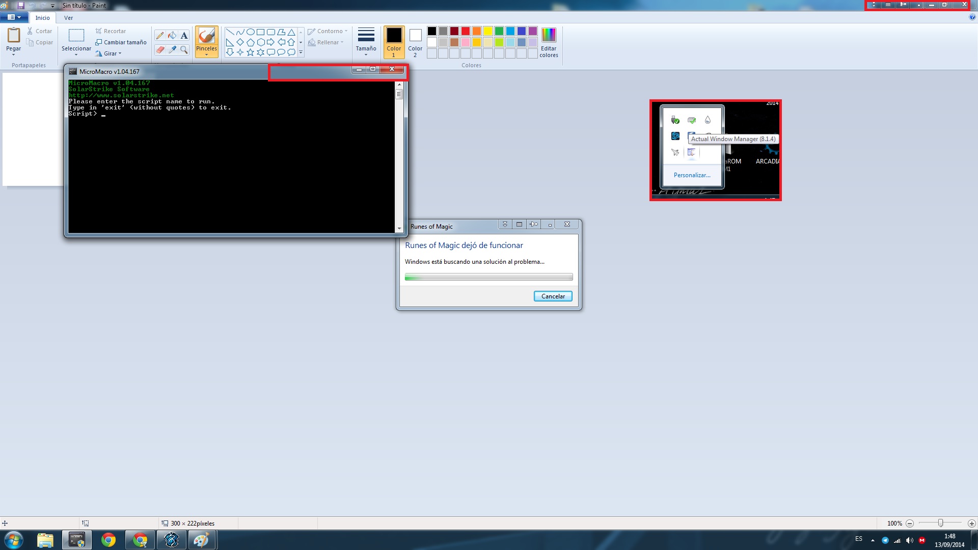Activate the Magnifier tool
This screenshot has height=550, width=978.
click(184, 49)
